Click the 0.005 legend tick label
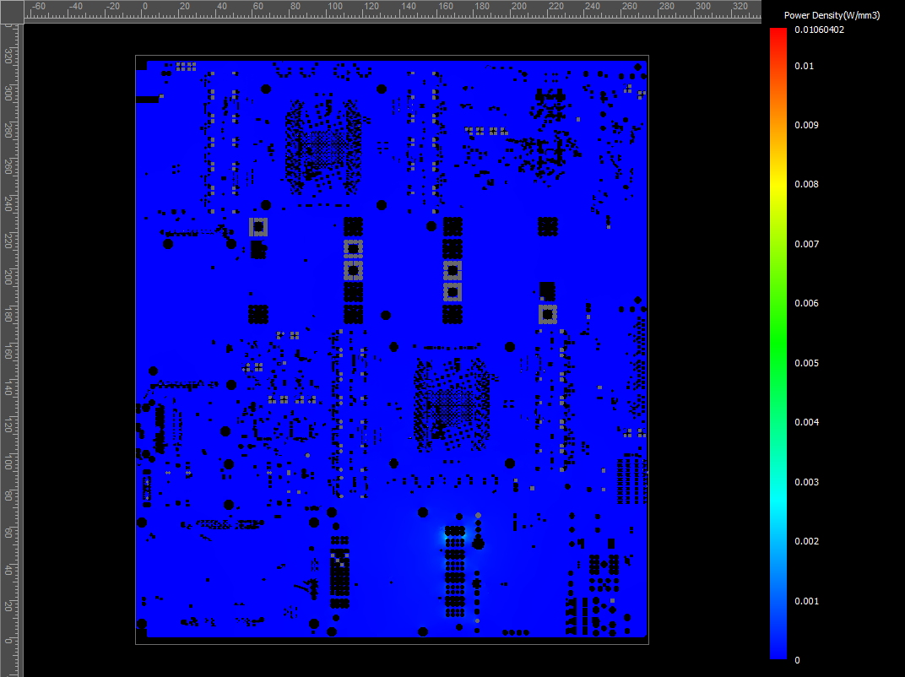 pos(806,363)
